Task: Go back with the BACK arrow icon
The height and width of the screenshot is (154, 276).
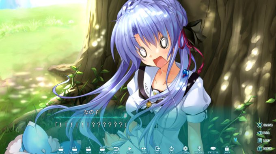Action: [x=116, y=150]
